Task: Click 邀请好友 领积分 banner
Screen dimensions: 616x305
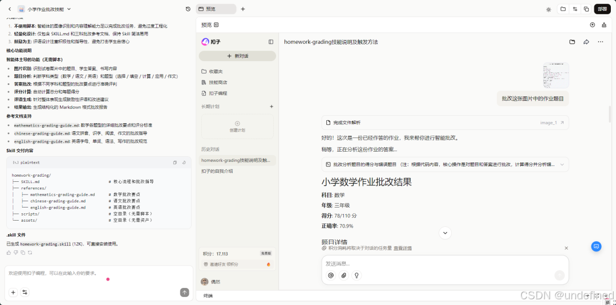Action: coord(237,265)
